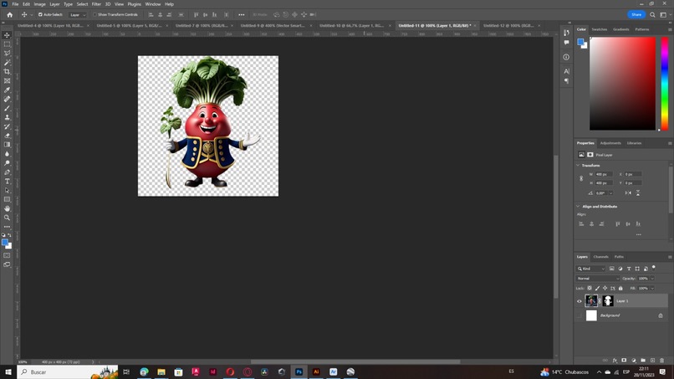Open the Fill slider dropdown arrow

pos(652,289)
